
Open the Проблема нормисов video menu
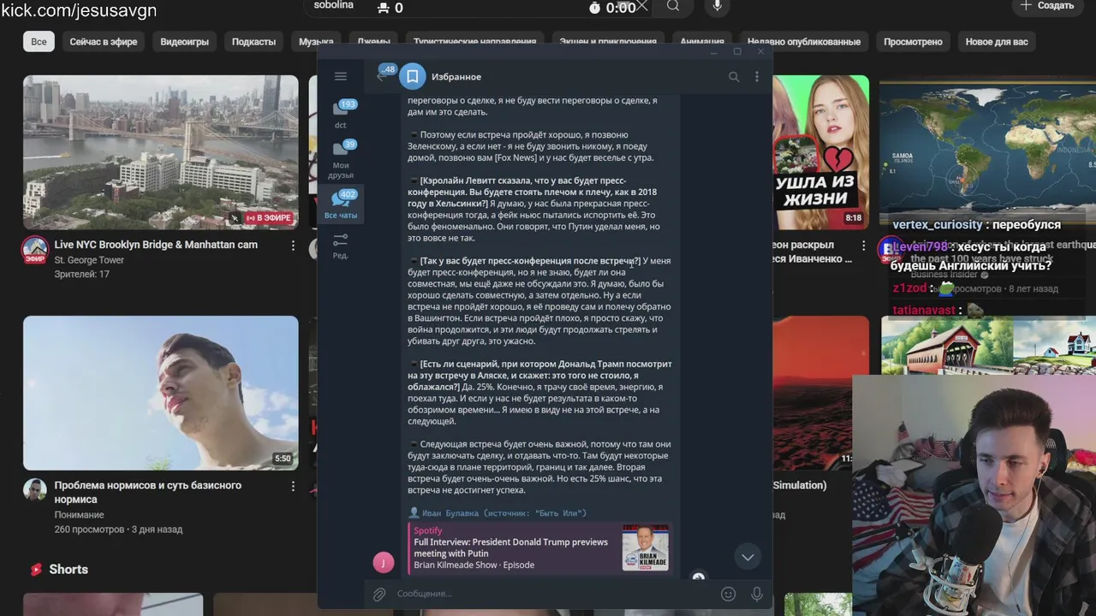tap(292, 487)
